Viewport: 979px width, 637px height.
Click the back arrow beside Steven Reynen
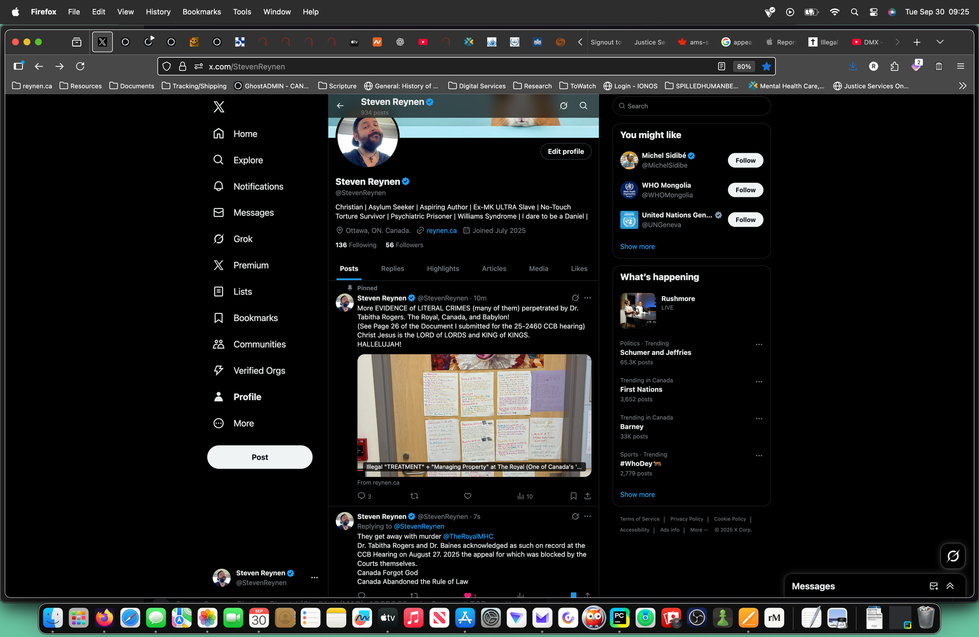[x=340, y=106]
